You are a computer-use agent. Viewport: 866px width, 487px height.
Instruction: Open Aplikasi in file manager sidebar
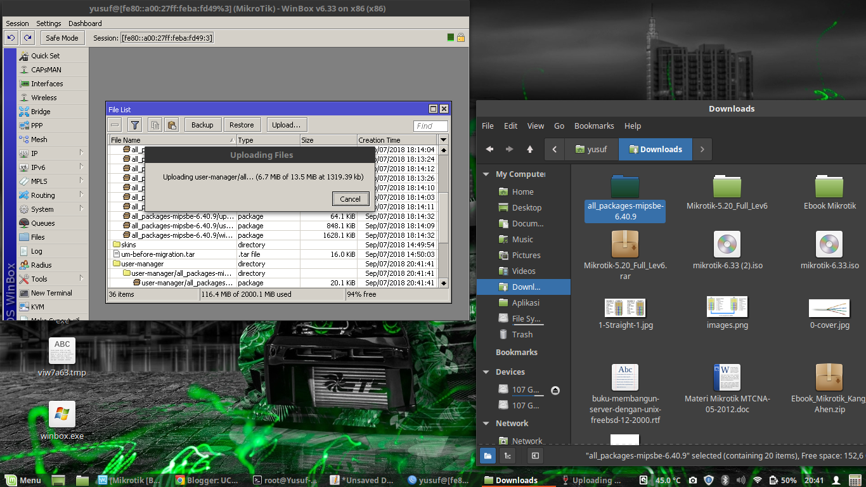click(526, 302)
